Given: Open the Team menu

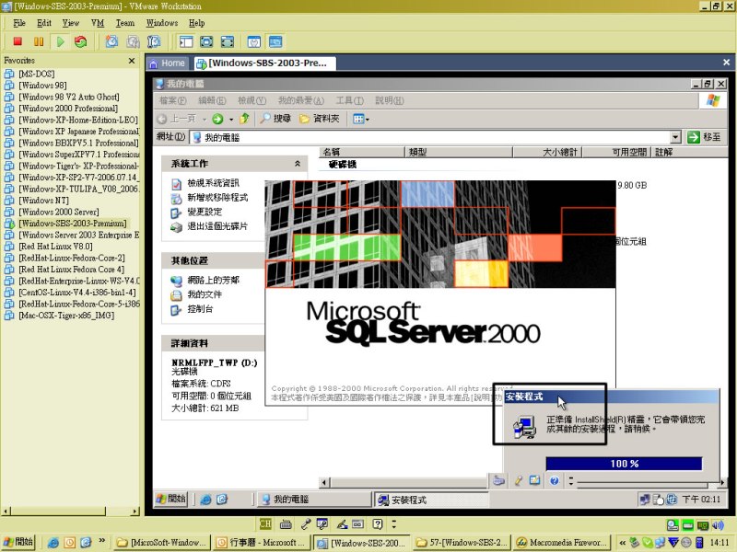Looking at the screenshot, I should pyautogui.click(x=125, y=23).
